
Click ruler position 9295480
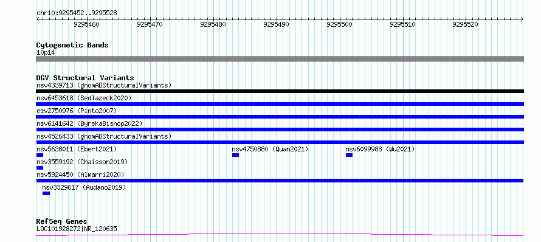click(x=213, y=24)
